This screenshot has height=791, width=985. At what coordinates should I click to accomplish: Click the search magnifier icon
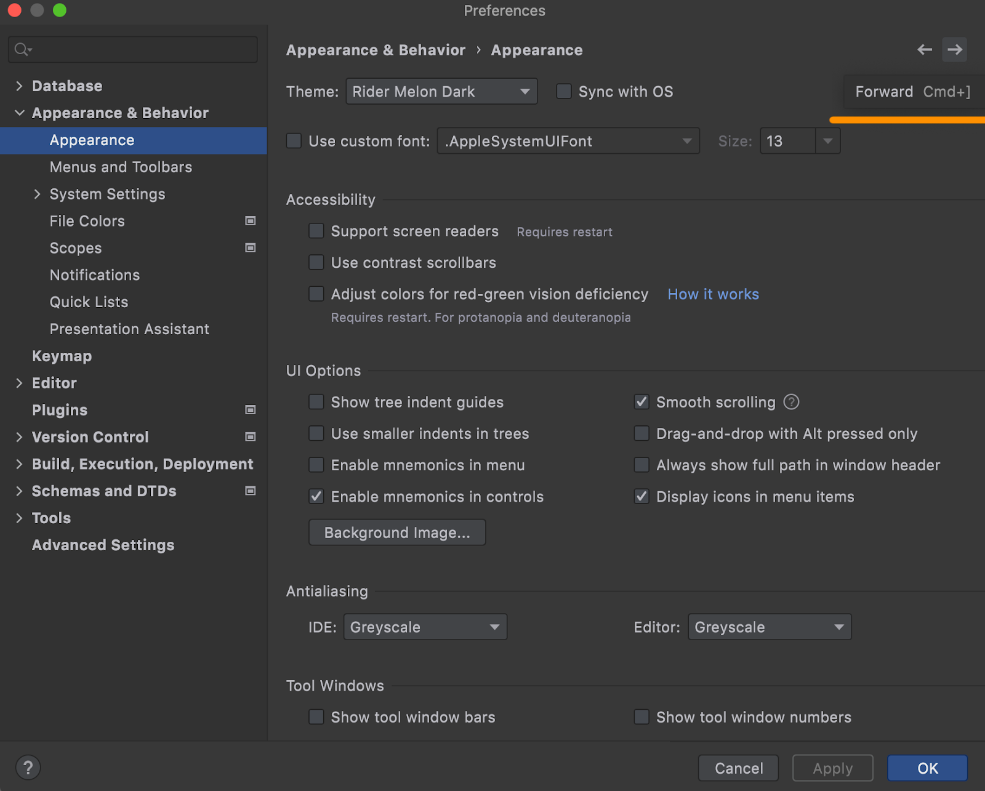click(x=22, y=49)
